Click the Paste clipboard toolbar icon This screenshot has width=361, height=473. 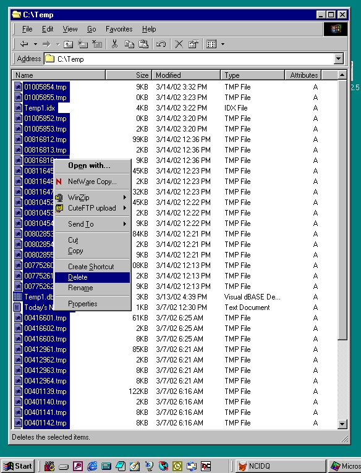tap(143, 44)
